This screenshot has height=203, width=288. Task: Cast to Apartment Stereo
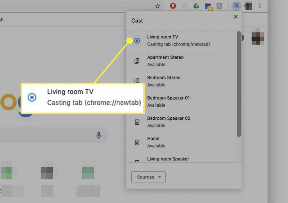click(x=181, y=61)
